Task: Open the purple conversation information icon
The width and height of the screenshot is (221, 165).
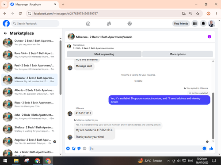Action: tap(210, 37)
